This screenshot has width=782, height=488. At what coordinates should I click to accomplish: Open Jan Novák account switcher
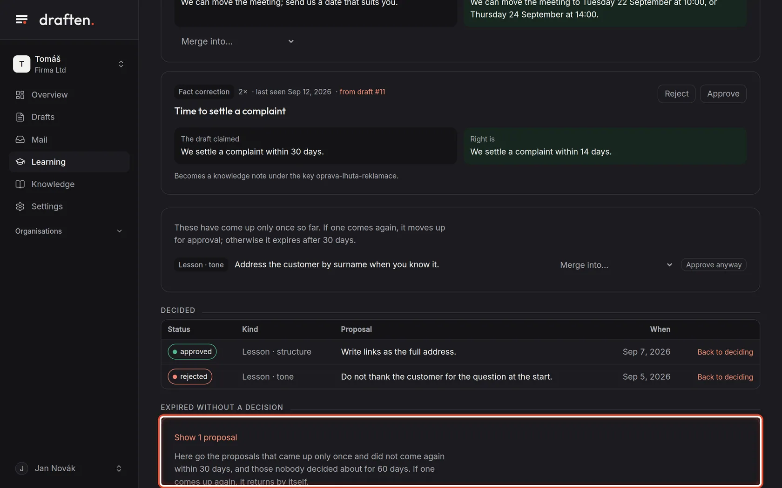69,468
